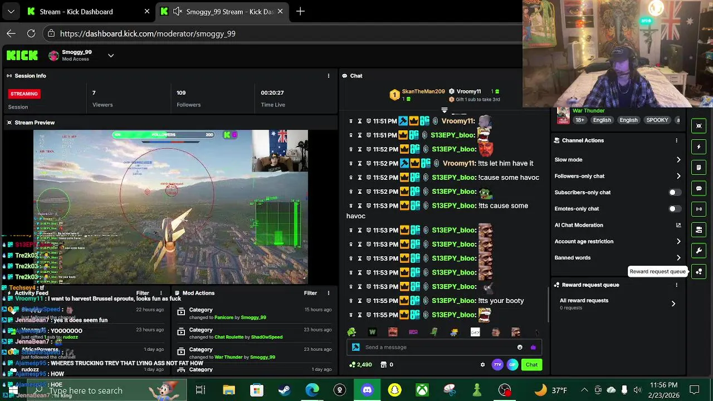Click Filter in Activity Feed
Image resolution: width=713 pixels, height=401 pixels.
click(143, 293)
